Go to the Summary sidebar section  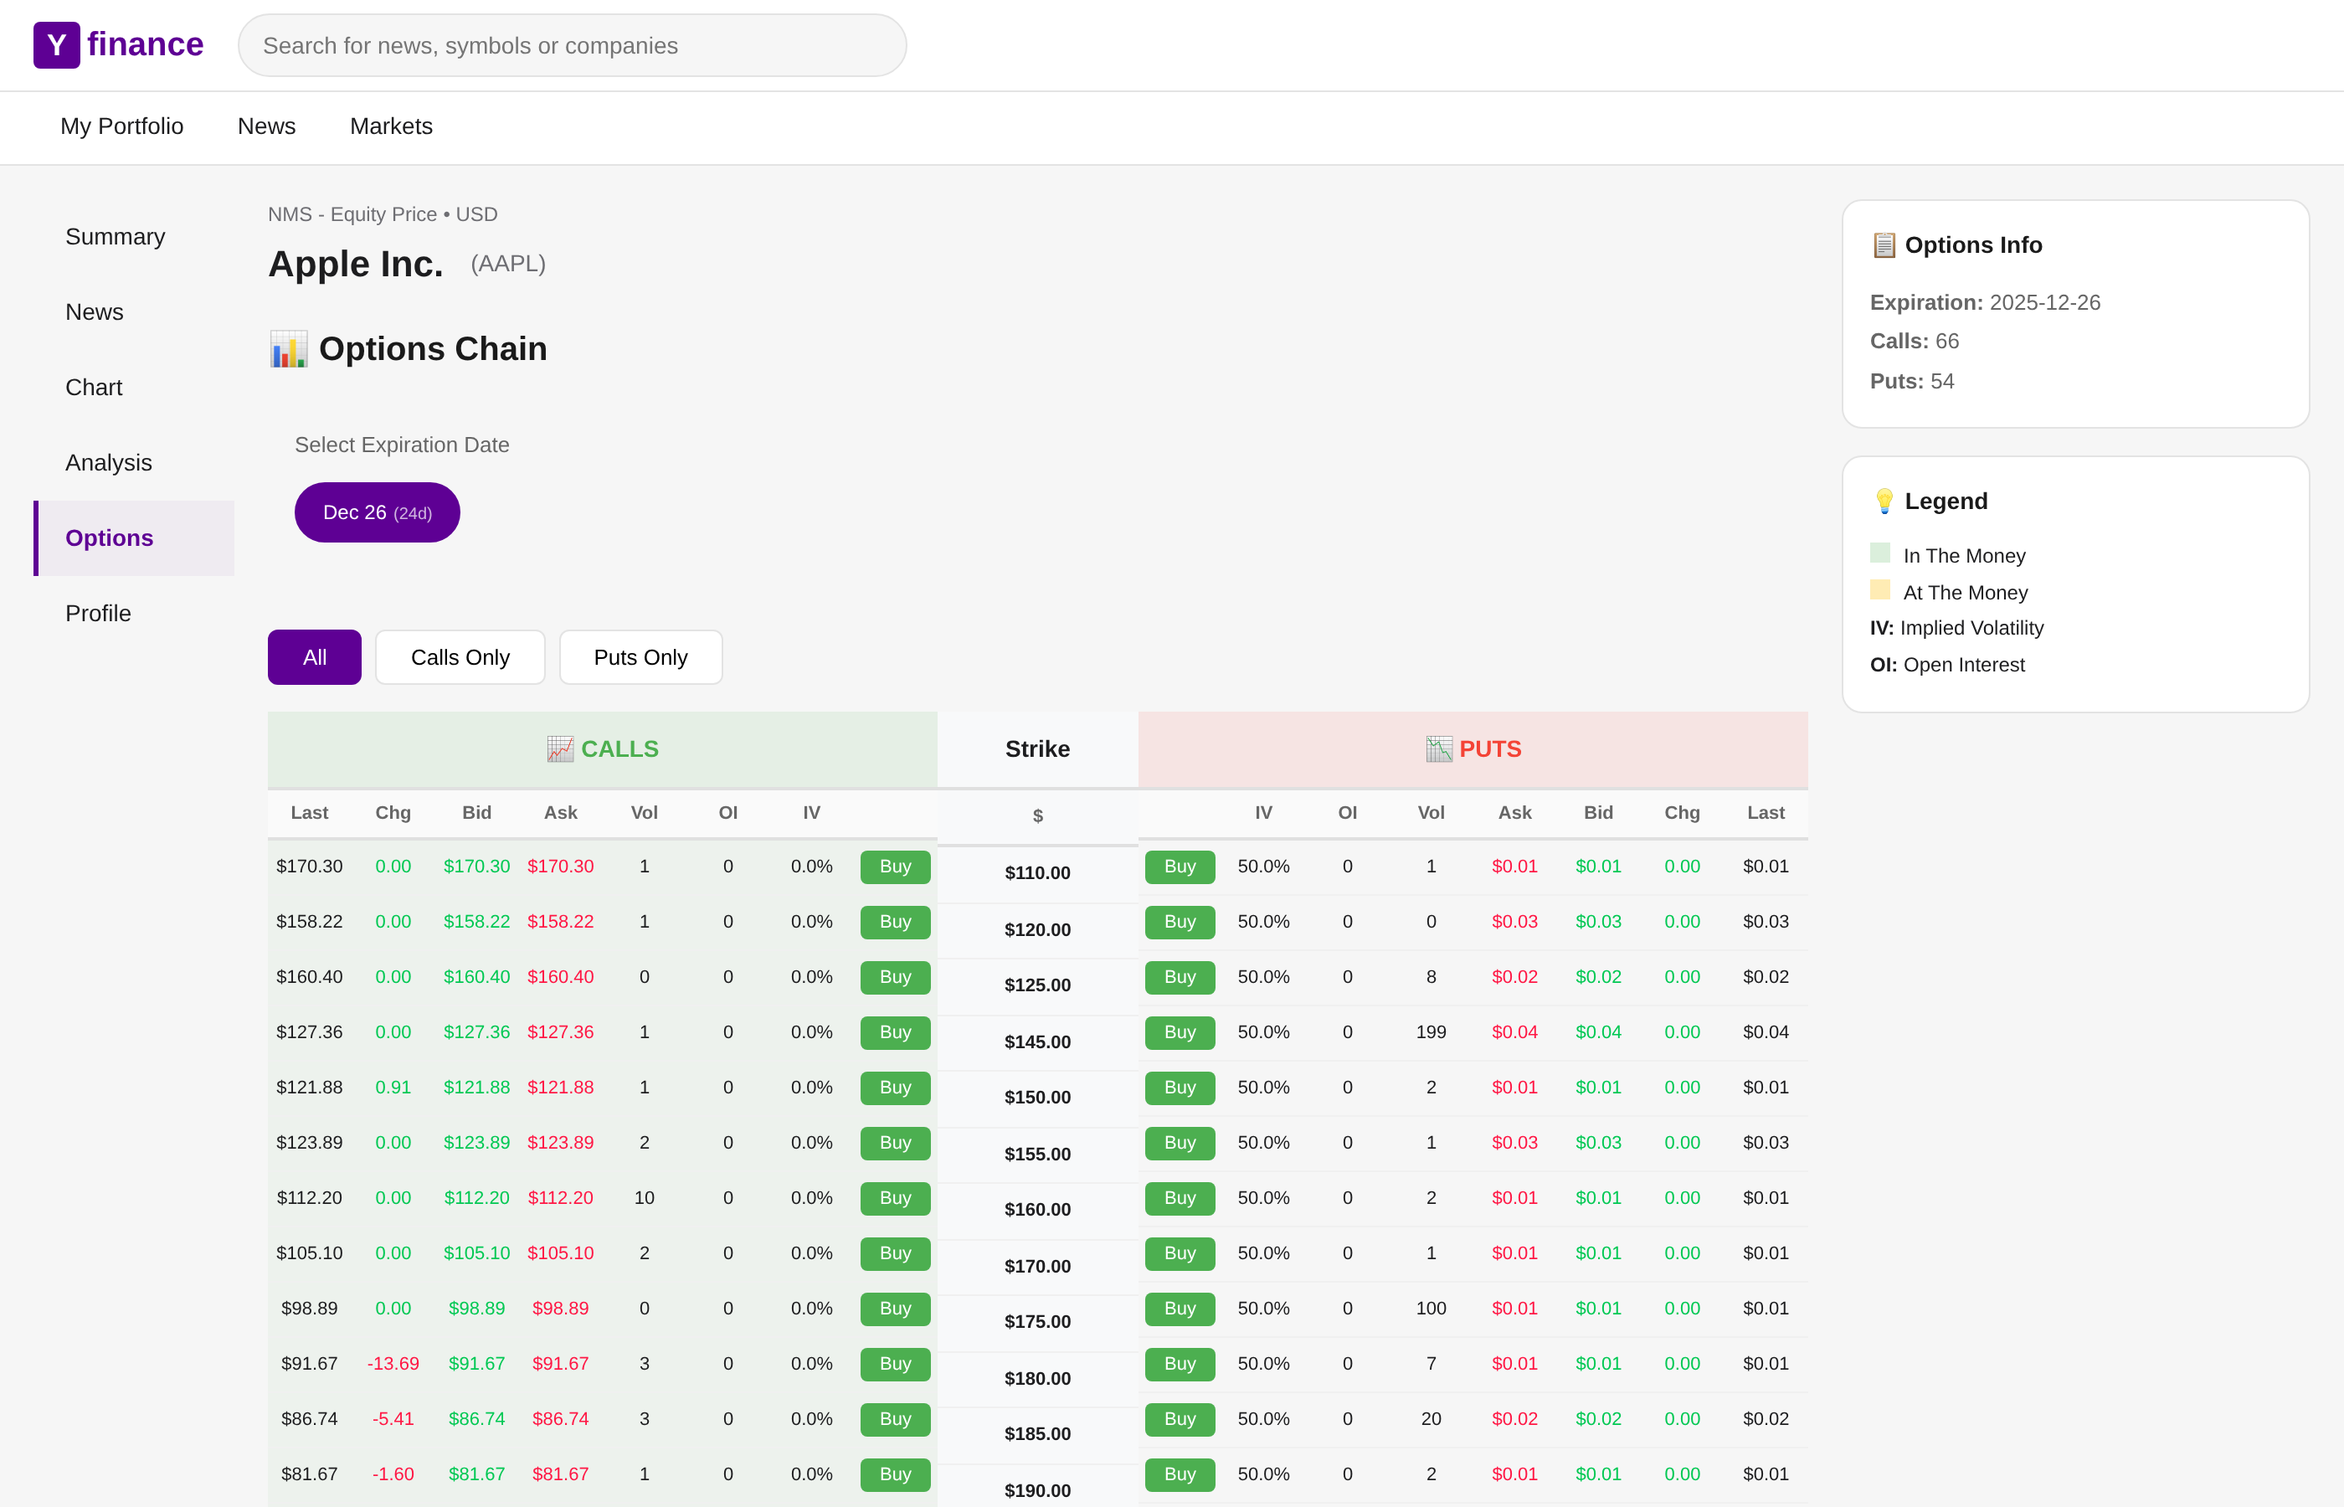134,237
